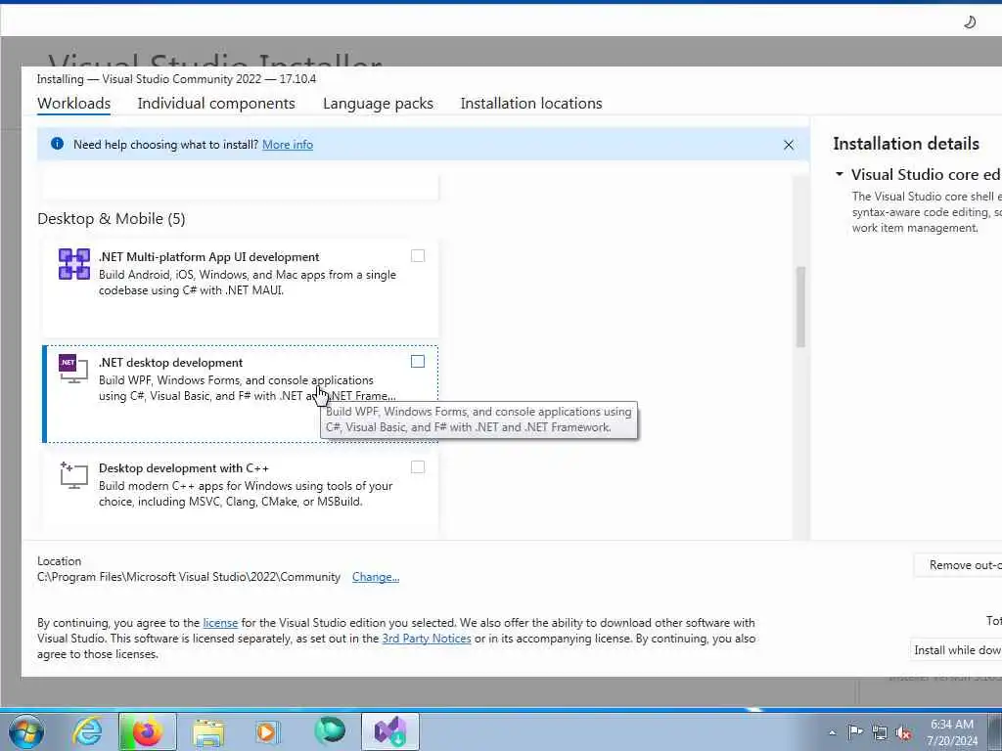The width and height of the screenshot is (1002, 751).
Task: Click the Remove out-of-support button
Action: 957,565
